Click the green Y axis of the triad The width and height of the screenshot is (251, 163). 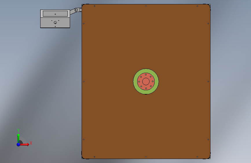(19, 138)
